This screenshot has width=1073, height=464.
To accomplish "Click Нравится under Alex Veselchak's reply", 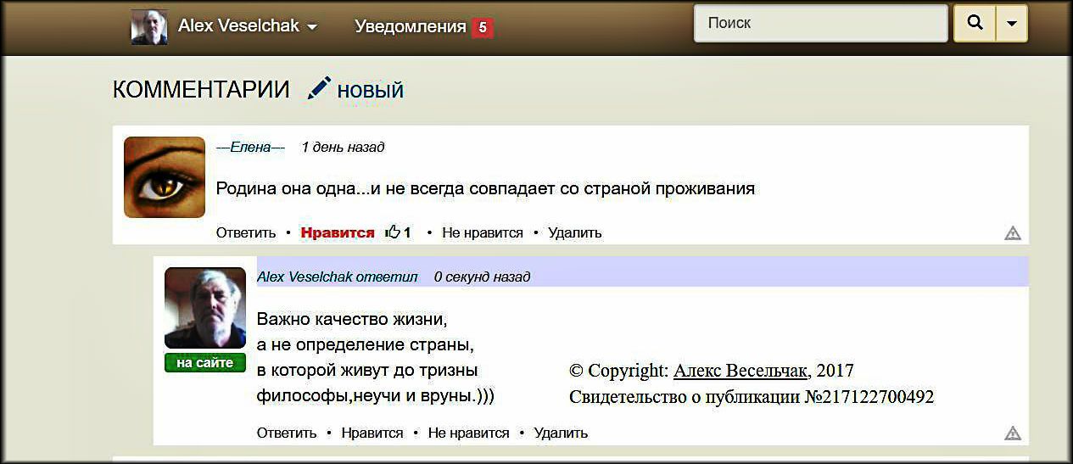I will [x=372, y=433].
